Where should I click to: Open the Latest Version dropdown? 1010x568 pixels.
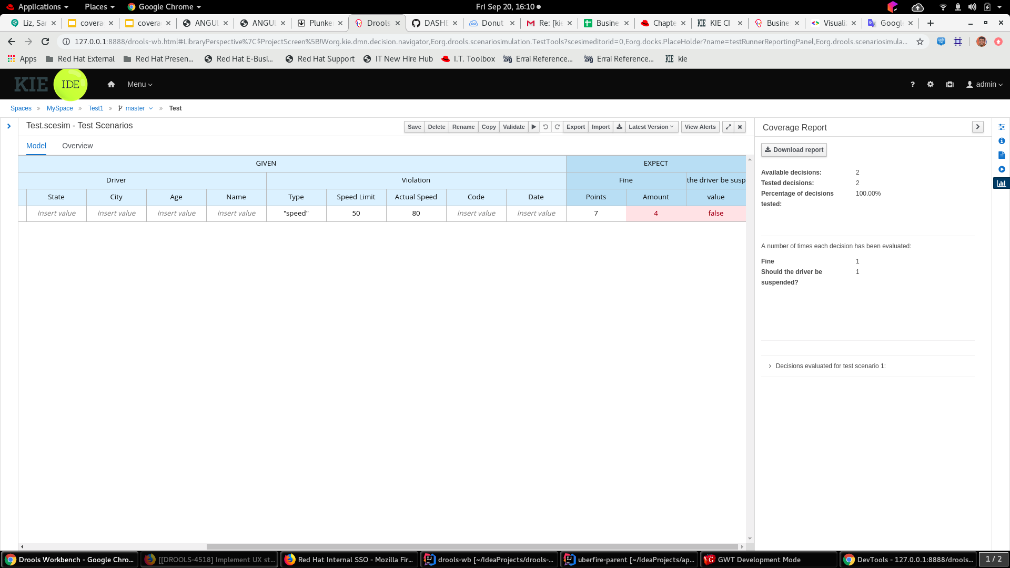[651, 127]
